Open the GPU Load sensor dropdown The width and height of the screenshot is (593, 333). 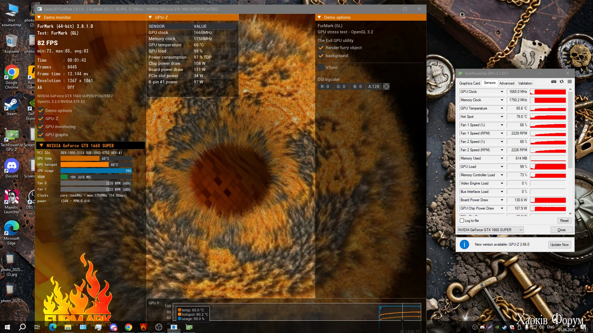click(502, 167)
